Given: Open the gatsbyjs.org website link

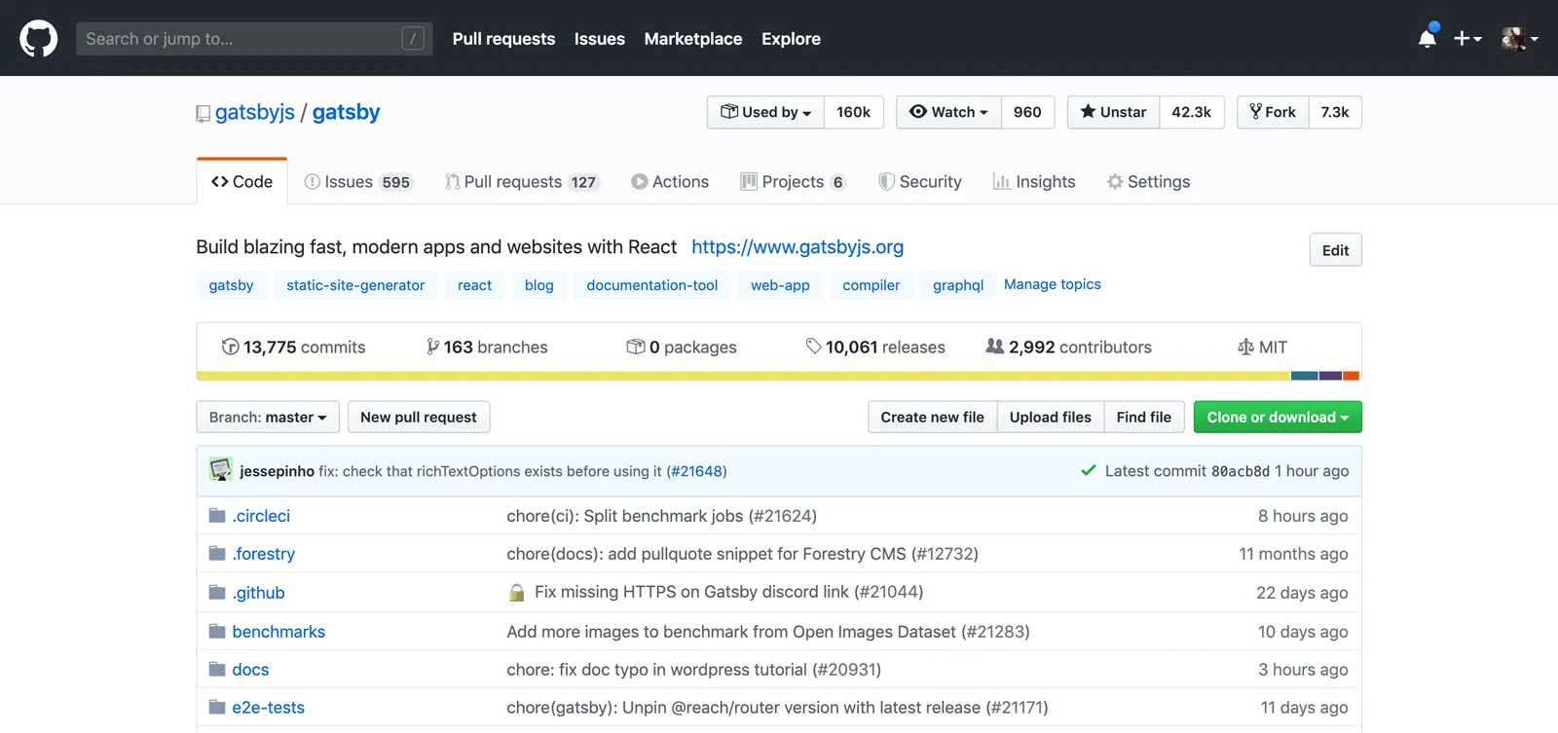Looking at the screenshot, I should [798, 247].
